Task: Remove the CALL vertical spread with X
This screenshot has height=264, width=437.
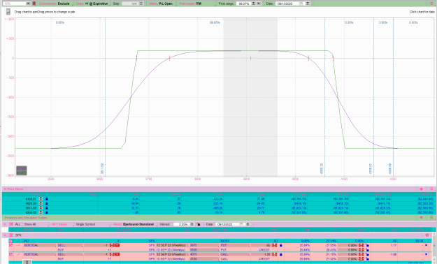Action: tap(426, 254)
